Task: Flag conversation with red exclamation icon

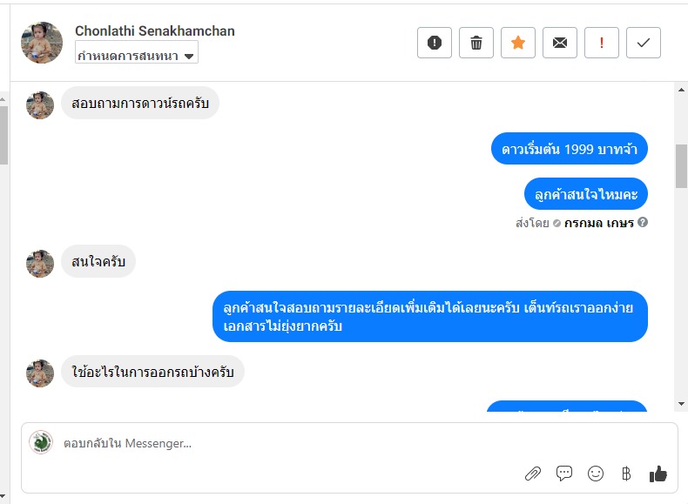Action: coord(602,43)
